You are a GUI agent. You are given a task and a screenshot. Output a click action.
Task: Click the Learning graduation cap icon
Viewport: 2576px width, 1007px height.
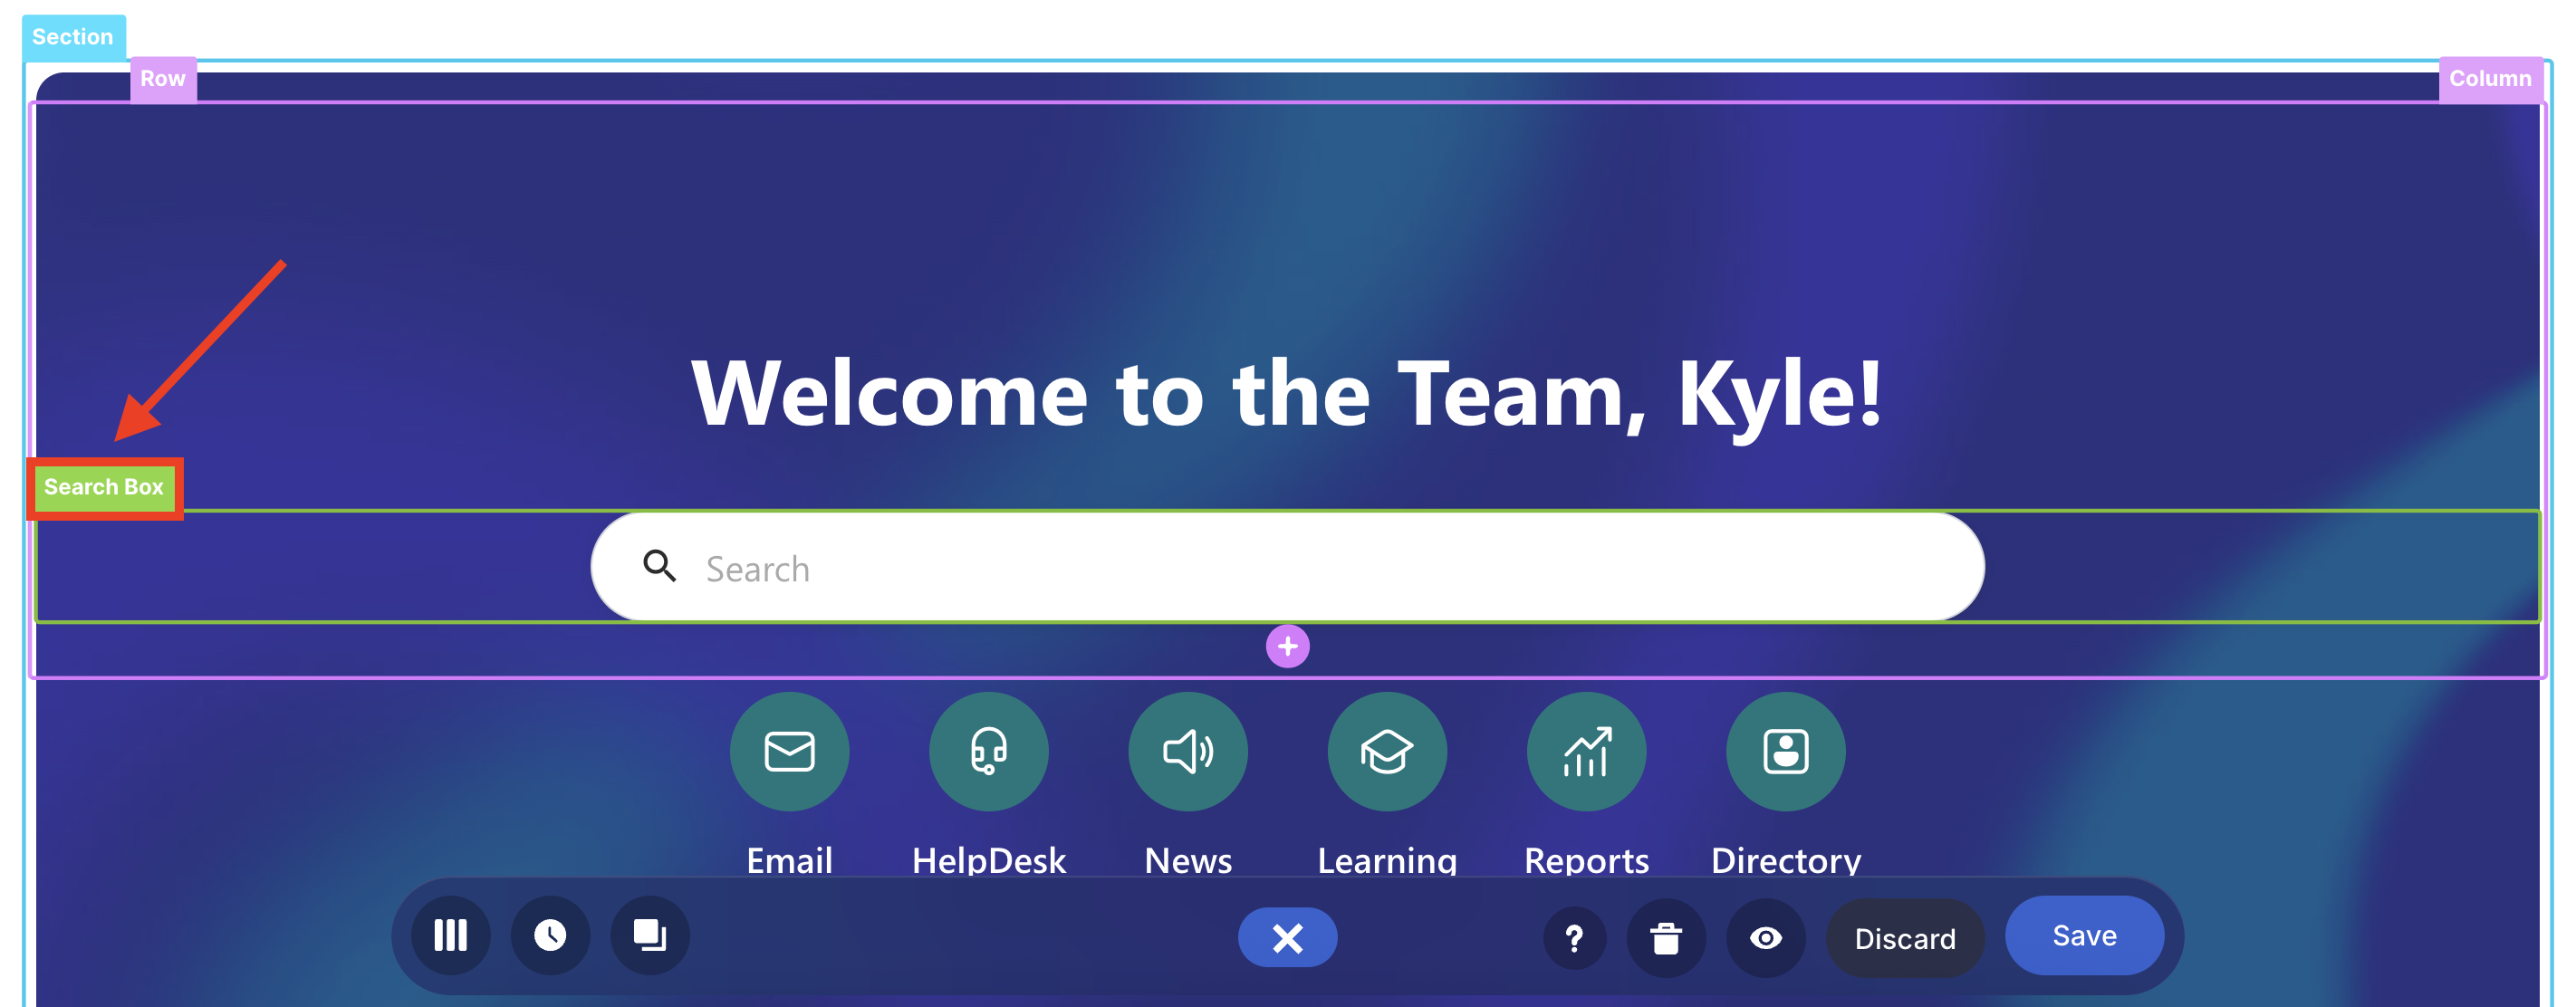(x=1386, y=751)
